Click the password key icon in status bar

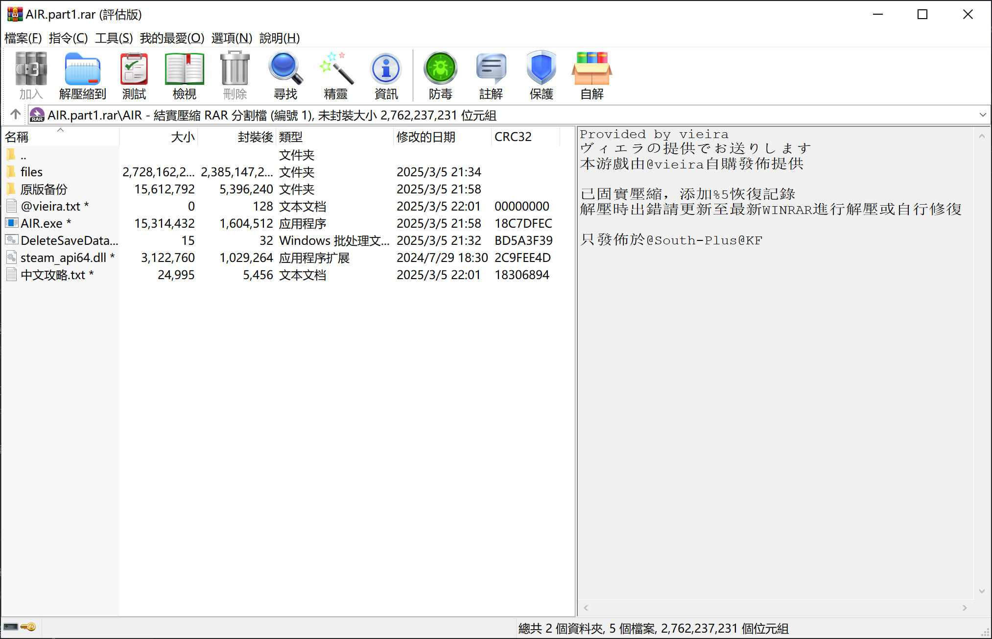pyautogui.click(x=28, y=627)
